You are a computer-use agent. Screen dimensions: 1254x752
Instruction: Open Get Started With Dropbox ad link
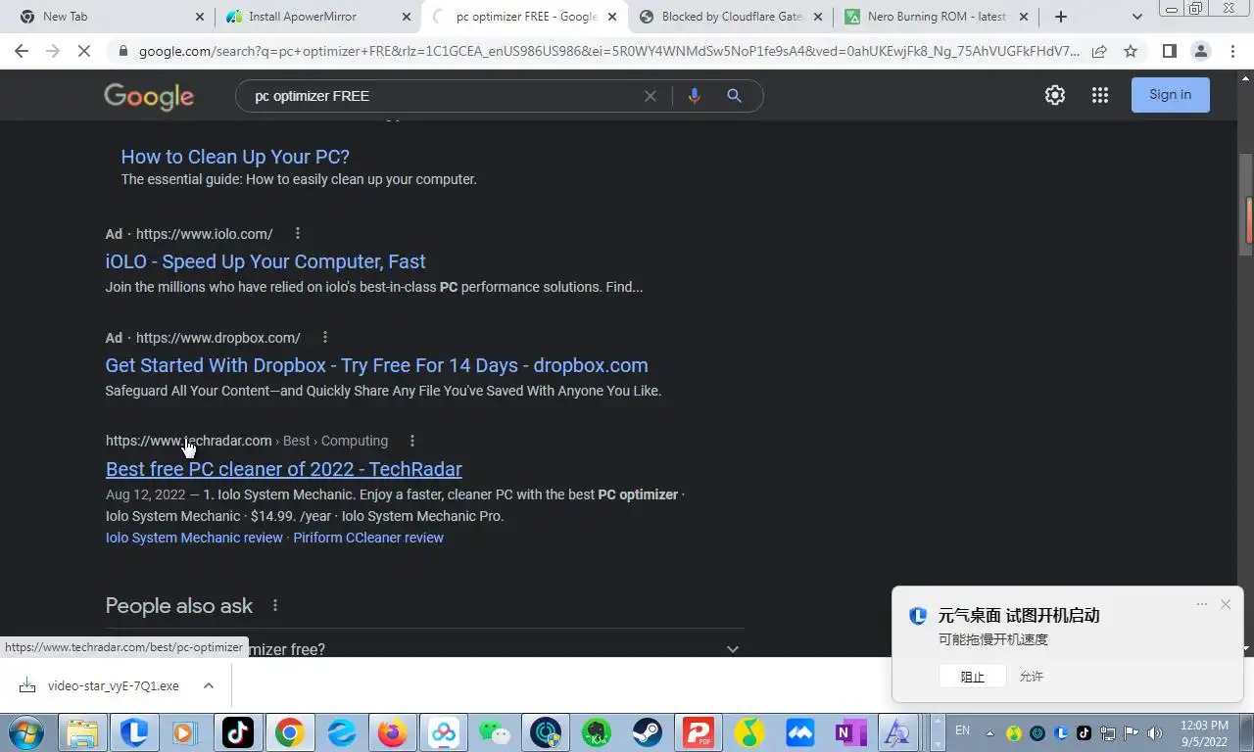click(376, 365)
